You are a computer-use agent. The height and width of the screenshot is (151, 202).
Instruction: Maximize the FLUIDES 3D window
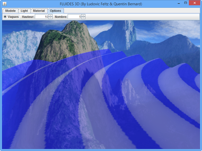(186, 3)
